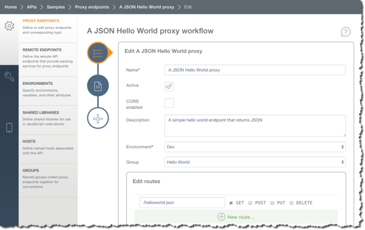
Task: Focus the Name input field
Action: tap(255, 70)
